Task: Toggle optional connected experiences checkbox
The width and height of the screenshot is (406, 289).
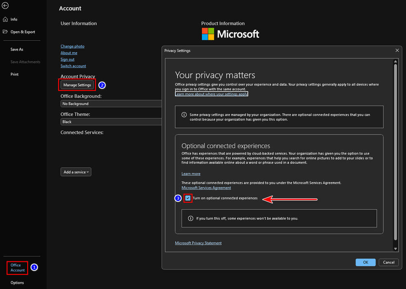Action: tap(188, 198)
